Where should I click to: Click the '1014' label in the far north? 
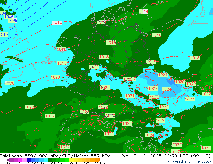click(144, 12)
